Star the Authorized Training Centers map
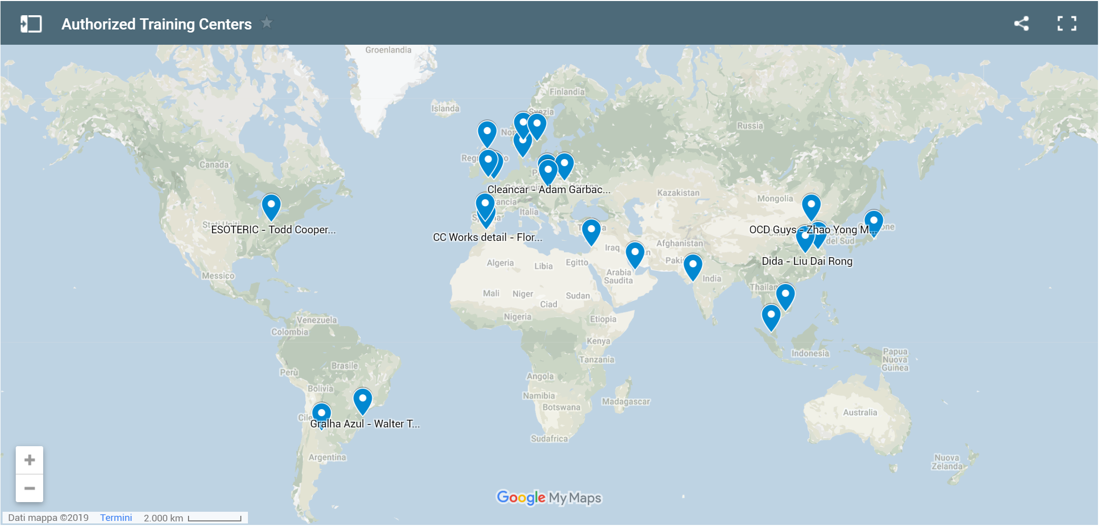Screen dimensions: 1099x527 coord(267,23)
